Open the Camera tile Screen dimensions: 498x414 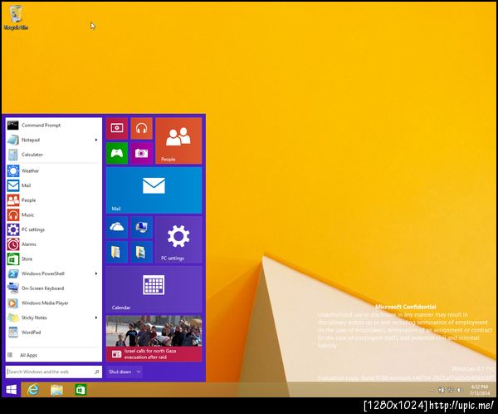pos(141,153)
